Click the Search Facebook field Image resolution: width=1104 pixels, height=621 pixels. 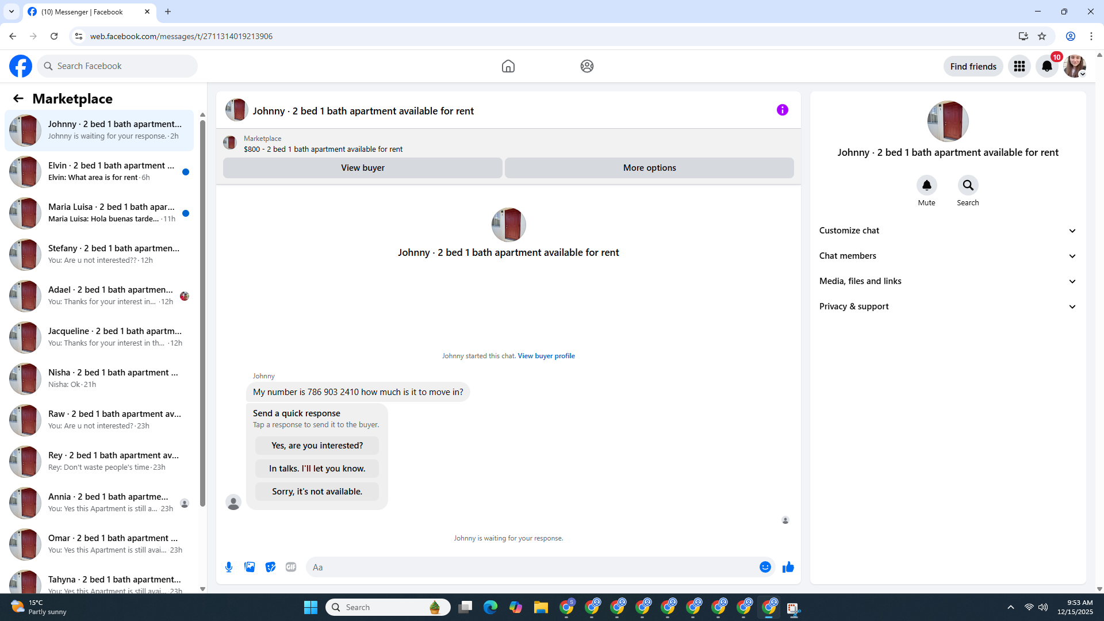[117, 66]
